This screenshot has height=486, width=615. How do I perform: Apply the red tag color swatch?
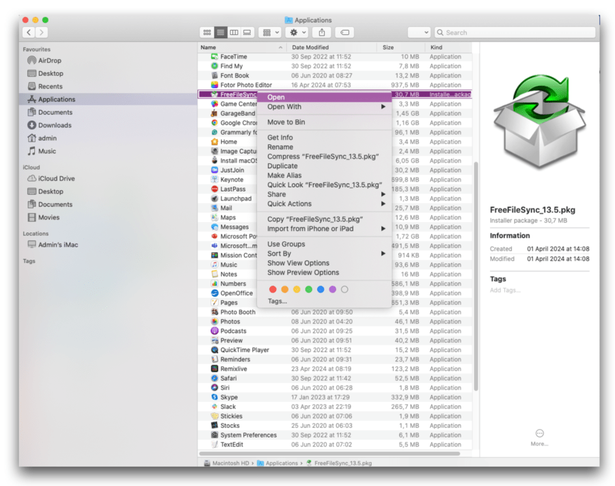(x=273, y=289)
